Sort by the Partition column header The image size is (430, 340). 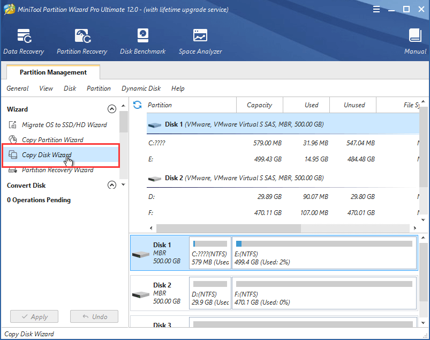pyautogui.click(x=191, y=105)
